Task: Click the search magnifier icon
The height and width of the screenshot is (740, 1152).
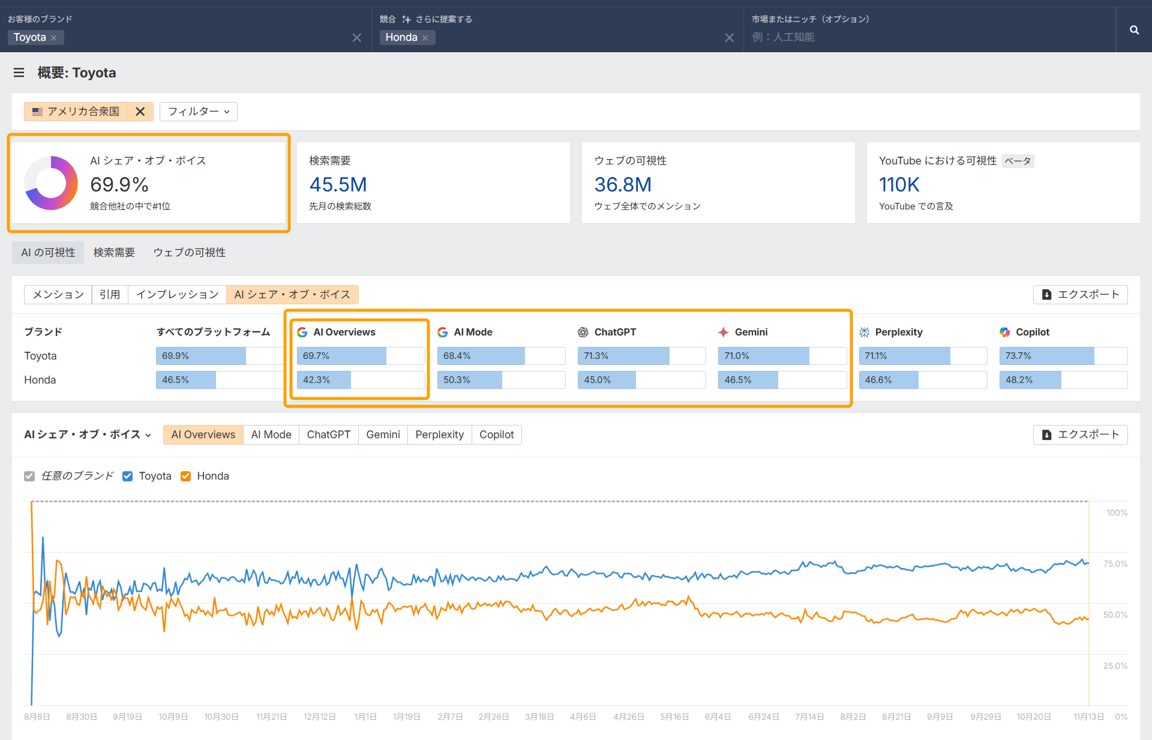Action: pyautogui.click(x=1134, y=30)
